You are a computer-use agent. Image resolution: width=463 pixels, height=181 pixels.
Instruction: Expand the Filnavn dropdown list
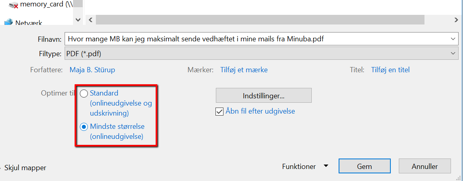pyautogui.click(x=453, y=39)
